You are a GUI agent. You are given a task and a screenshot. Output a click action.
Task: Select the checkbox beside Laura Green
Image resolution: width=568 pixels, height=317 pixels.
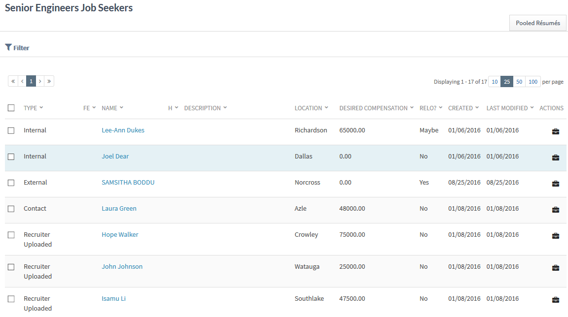point(11,209)
